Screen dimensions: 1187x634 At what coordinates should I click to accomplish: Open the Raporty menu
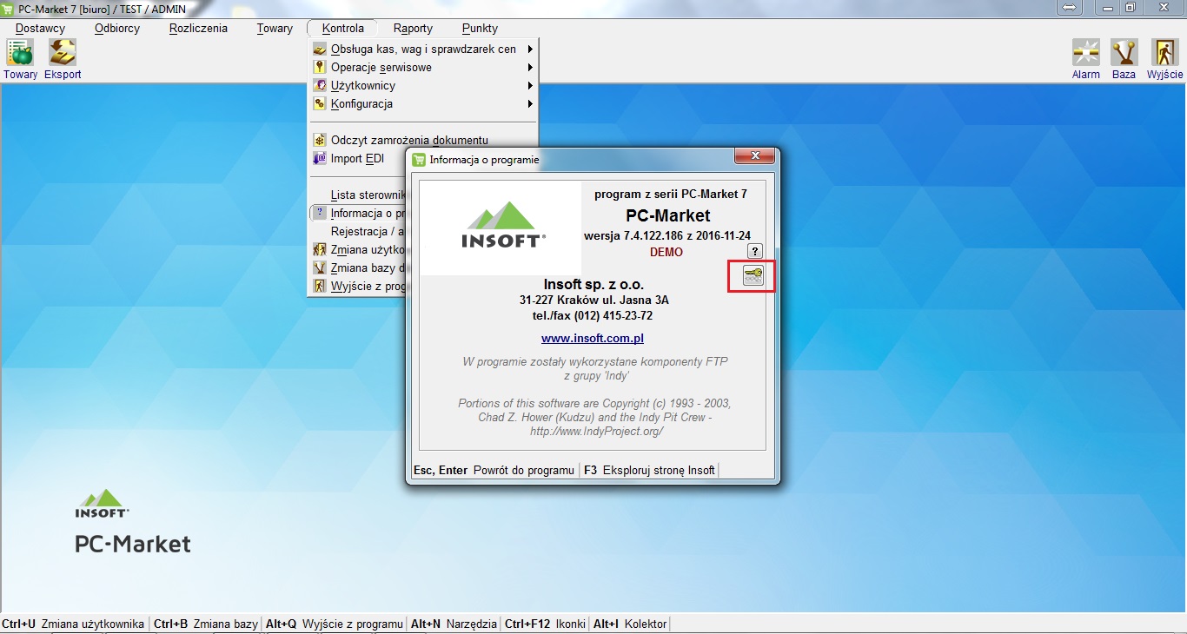pos(413,28)
